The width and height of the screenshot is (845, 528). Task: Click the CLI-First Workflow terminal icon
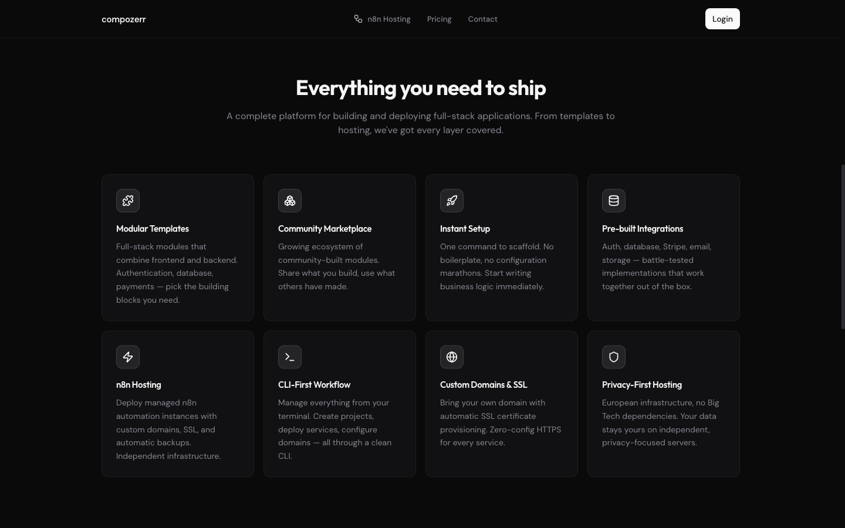click(x=290, y=357)
